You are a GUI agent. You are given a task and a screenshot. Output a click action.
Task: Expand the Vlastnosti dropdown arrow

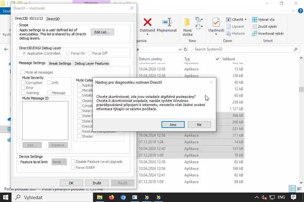pos(216,34)
